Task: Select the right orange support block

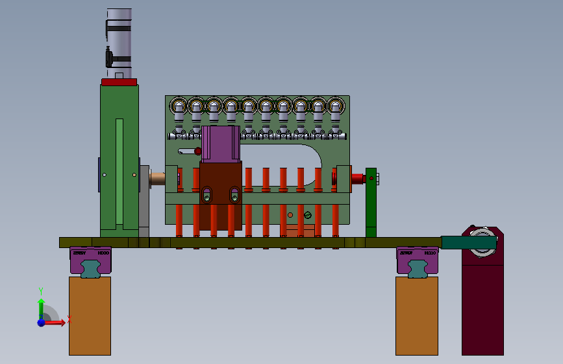Action: coord(417,315)
